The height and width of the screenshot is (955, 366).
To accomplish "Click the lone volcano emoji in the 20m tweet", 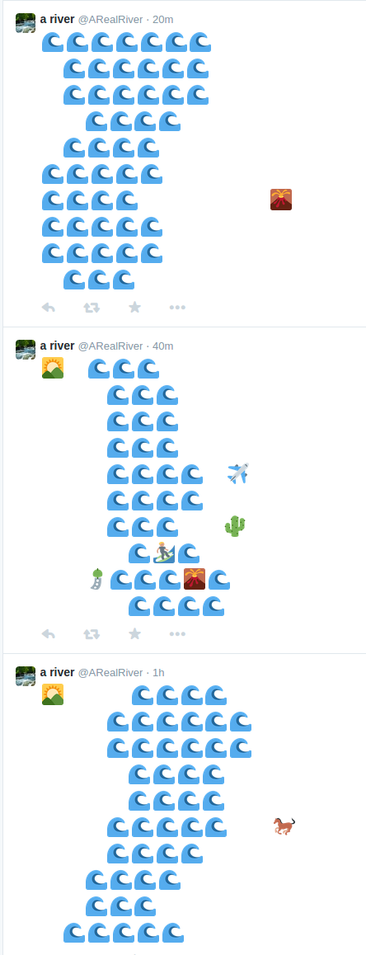I will [281, 200].
